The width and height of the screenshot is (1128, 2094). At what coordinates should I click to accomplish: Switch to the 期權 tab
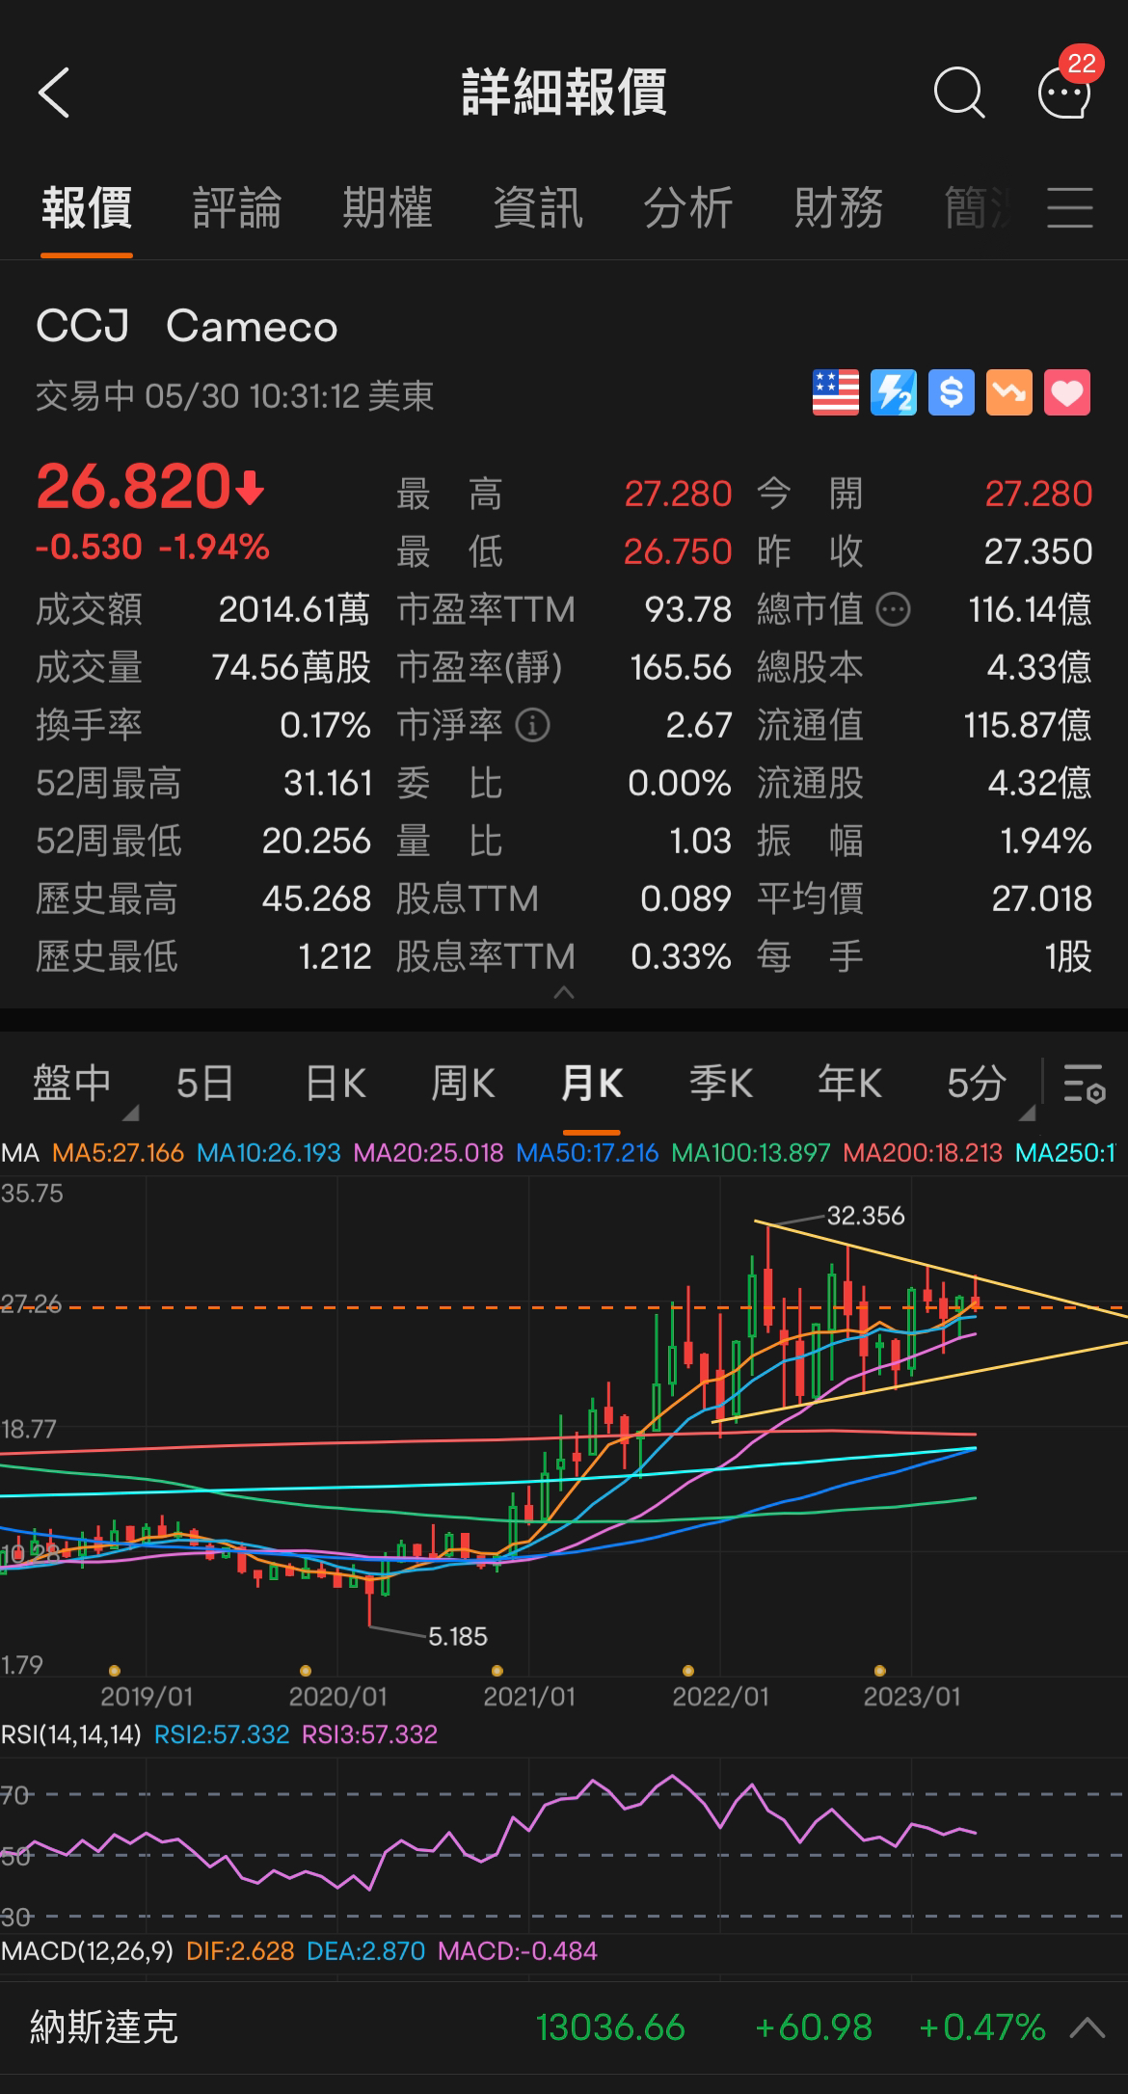[x=388, y=207]
